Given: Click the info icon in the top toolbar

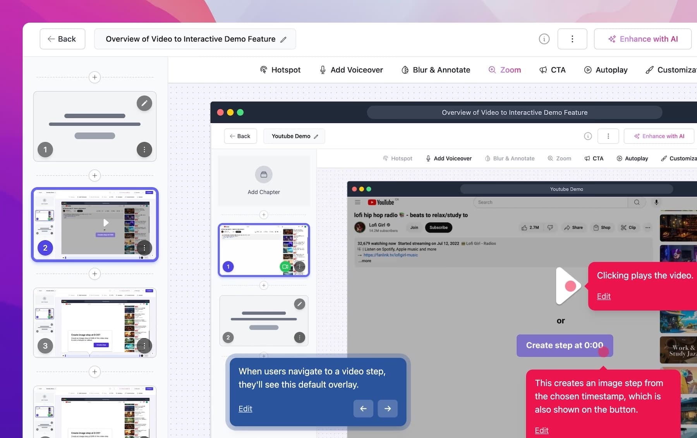Looking at the screenshot, I should tap(544, 39).
